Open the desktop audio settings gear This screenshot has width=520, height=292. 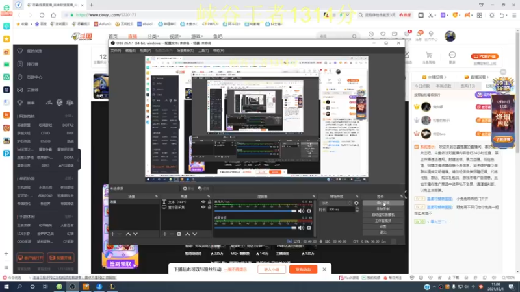(x=309, y=228)
